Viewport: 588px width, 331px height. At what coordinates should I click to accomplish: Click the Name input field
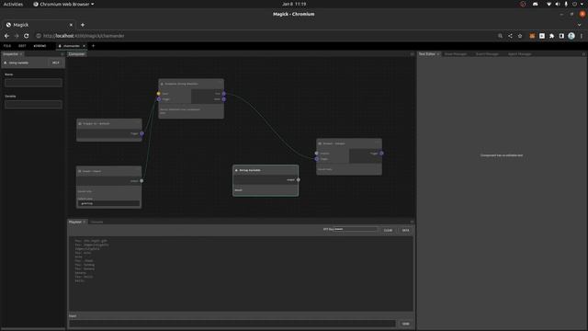(33, 83)
